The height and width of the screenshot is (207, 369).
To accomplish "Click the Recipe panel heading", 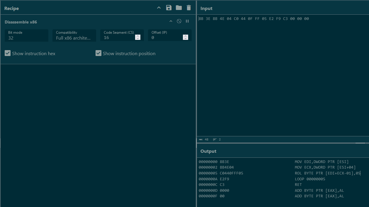I will pos(11,9).
